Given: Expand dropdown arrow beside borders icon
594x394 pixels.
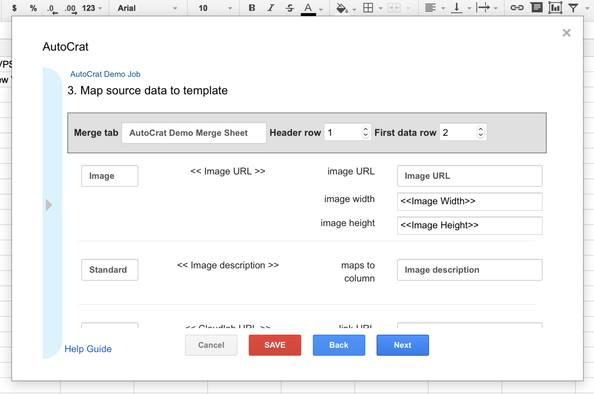Looking at the screenshot, I should coord(380,8).
